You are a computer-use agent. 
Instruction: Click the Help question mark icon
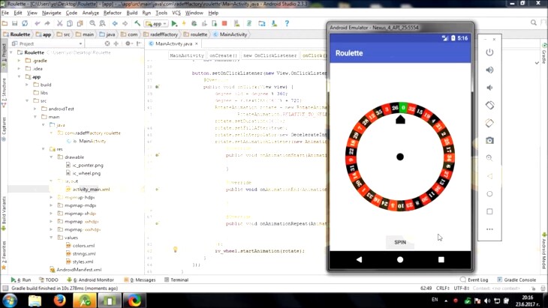pos(287,23)
